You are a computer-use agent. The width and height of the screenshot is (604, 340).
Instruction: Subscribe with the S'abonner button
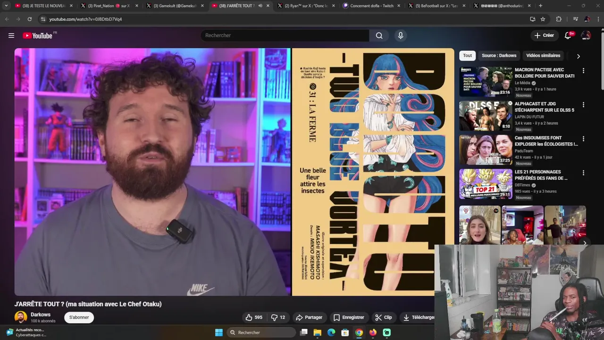79,317
